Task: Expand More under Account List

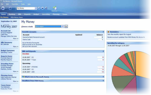Action: pos(16,38)
